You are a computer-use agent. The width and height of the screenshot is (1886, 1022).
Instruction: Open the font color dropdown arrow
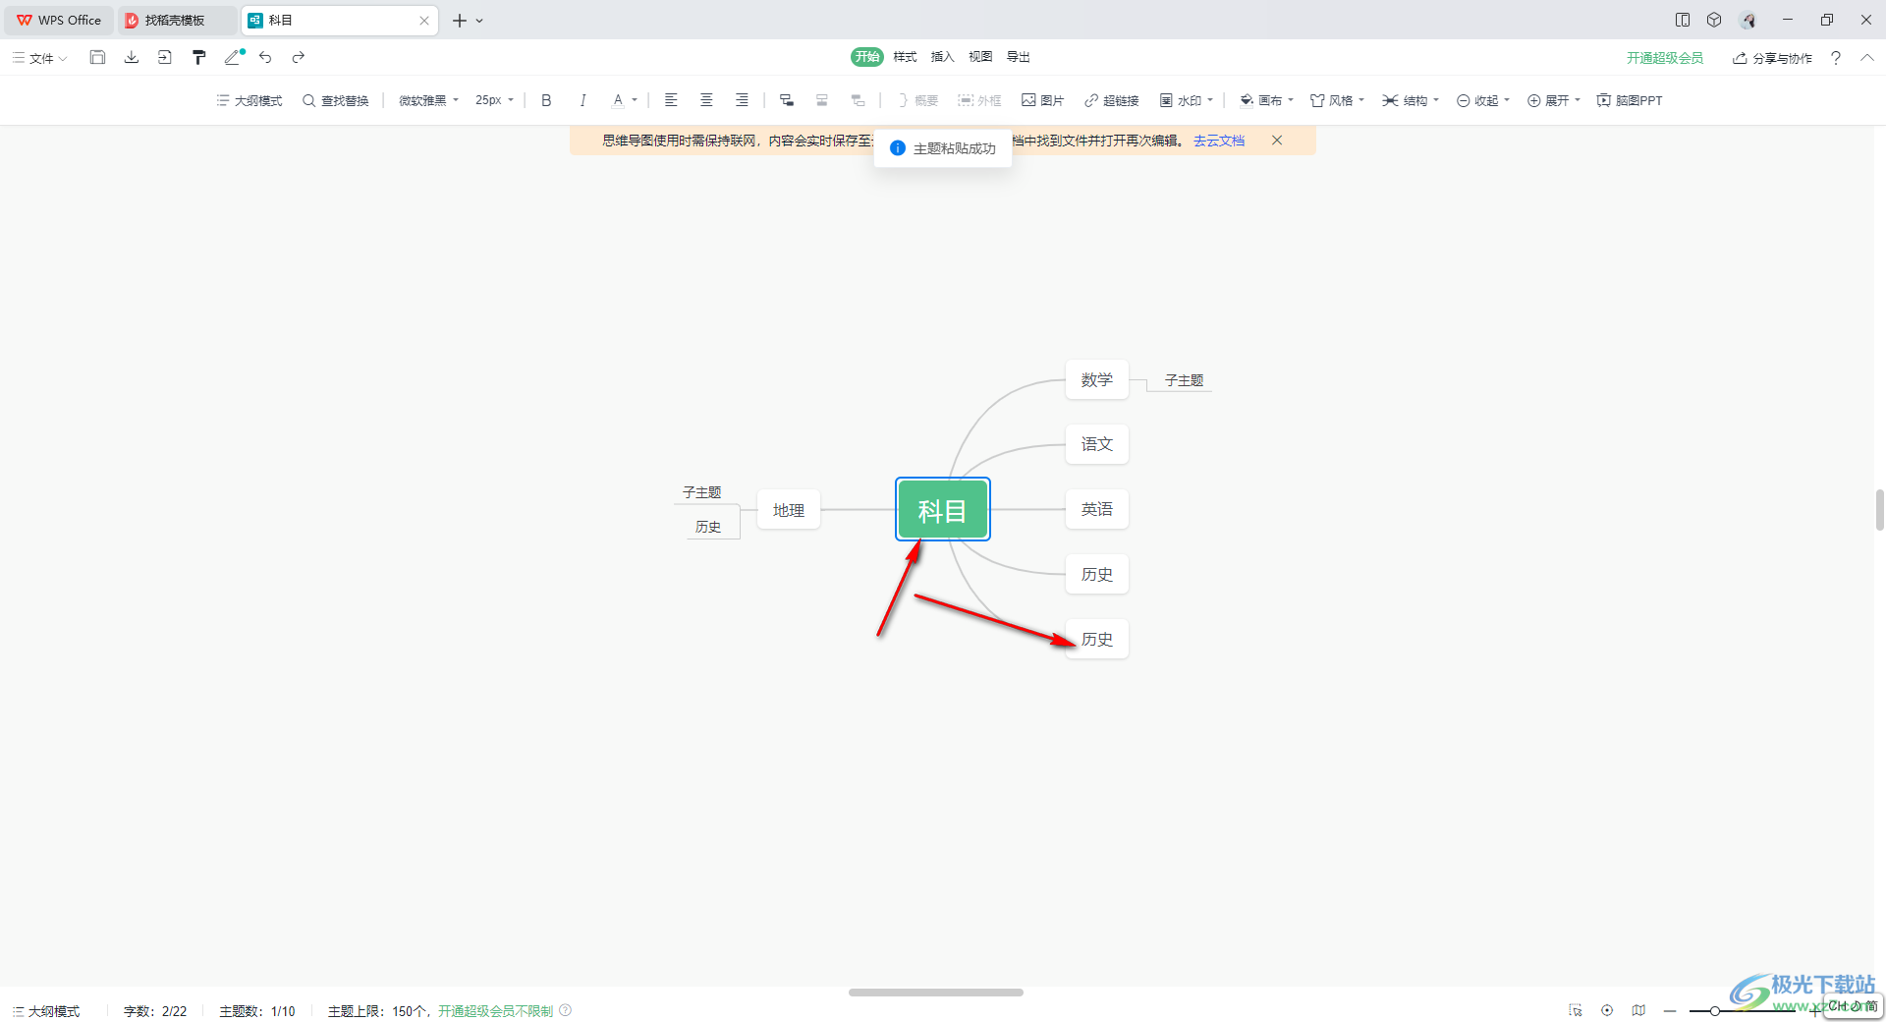[635, 100]
